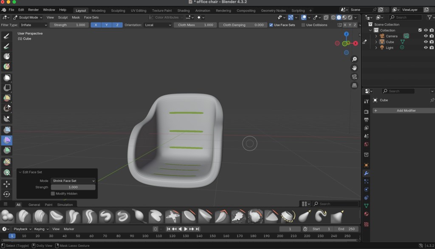Enable the Use Collisions checkbox
Image resolution: width=435 pixels, height=249 pixels.
point(303,25)
